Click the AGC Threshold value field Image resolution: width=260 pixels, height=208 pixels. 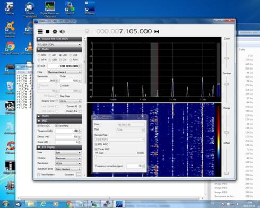[x=68, y=131]
